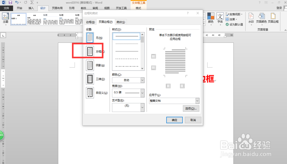Choose the second document style thumbnail

[x=34, y=19]
